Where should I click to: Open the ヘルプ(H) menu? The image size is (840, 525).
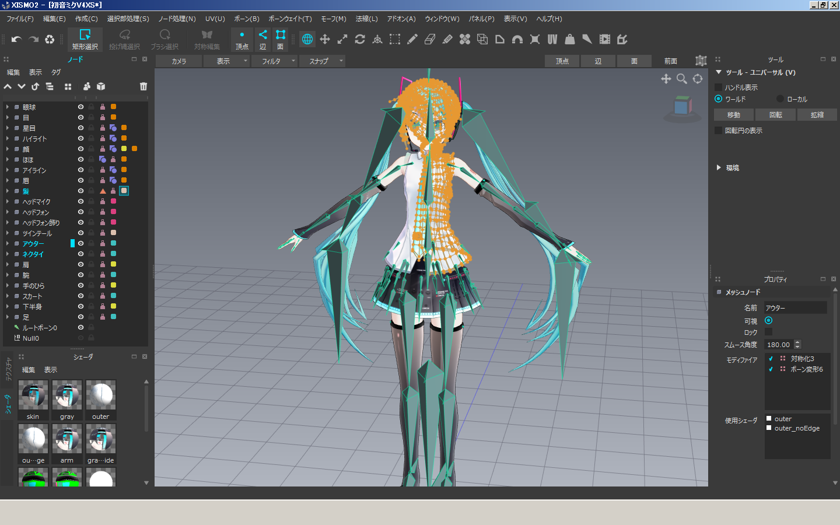point(549,19)
